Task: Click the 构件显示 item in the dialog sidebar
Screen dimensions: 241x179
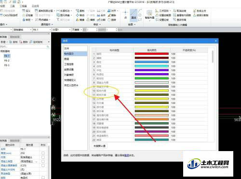Action: (76, 54)
